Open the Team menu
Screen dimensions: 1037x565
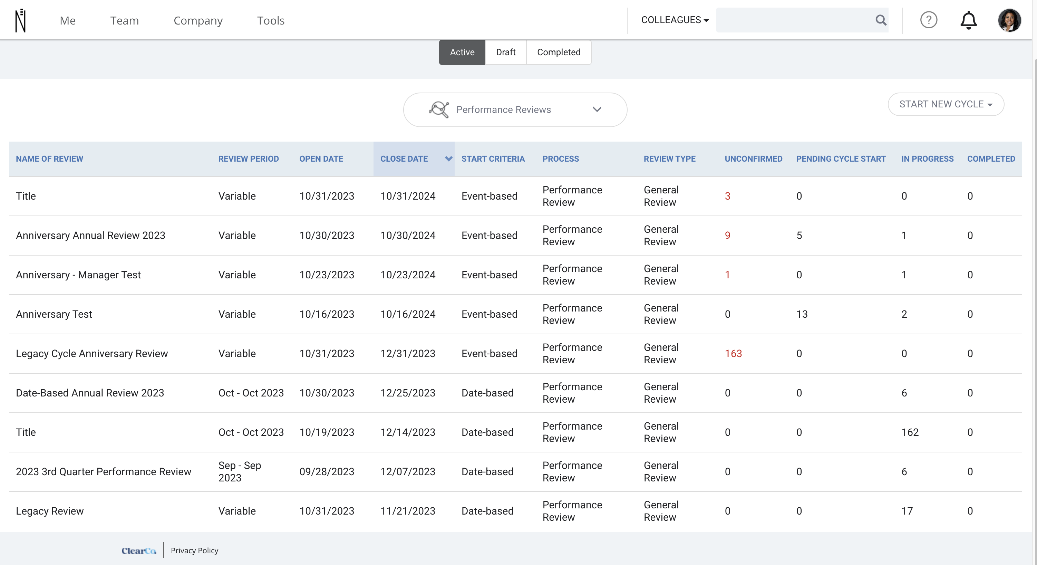click(124, 20)
